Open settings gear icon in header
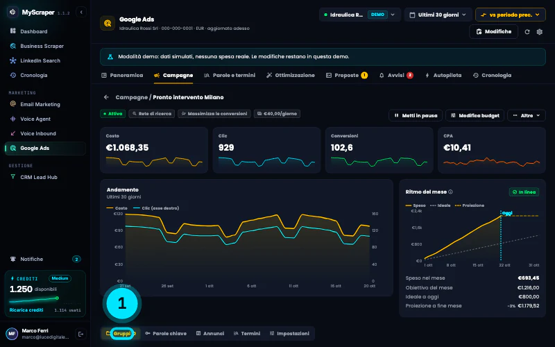 click(x=540, y=32)
